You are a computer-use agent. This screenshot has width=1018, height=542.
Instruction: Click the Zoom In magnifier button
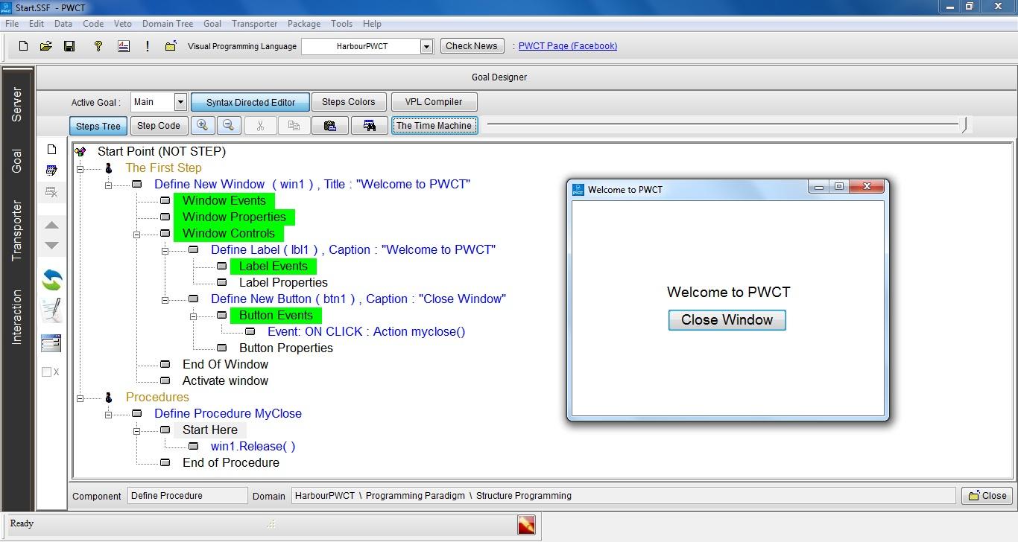tap(201, 126)
